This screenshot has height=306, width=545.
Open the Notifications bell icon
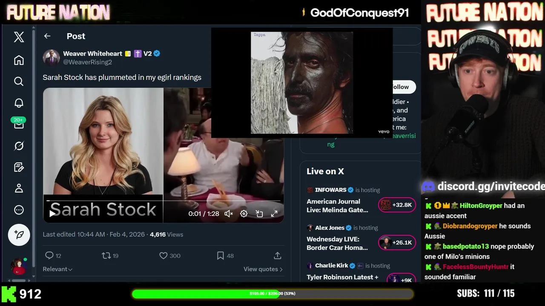tap(19, 103)
